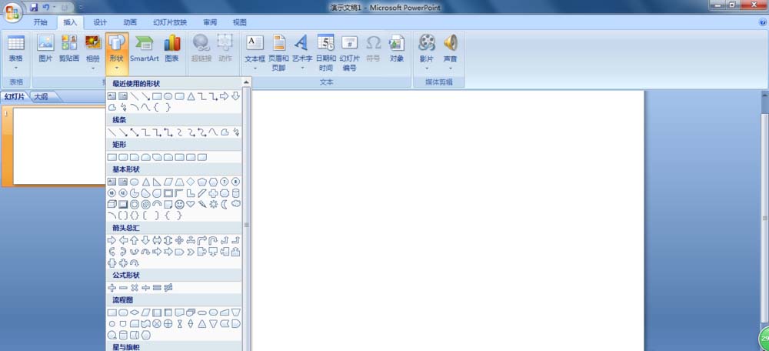Screen dimensions: 769x351
Task: Click the main slide vertical scrollbar
Action: 764,219
